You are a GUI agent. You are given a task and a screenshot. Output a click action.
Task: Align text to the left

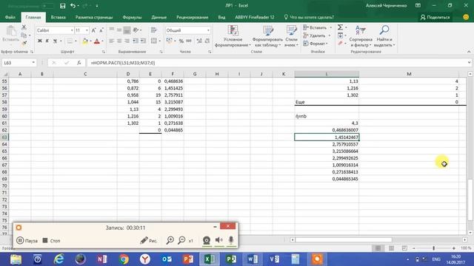point(112,41)
